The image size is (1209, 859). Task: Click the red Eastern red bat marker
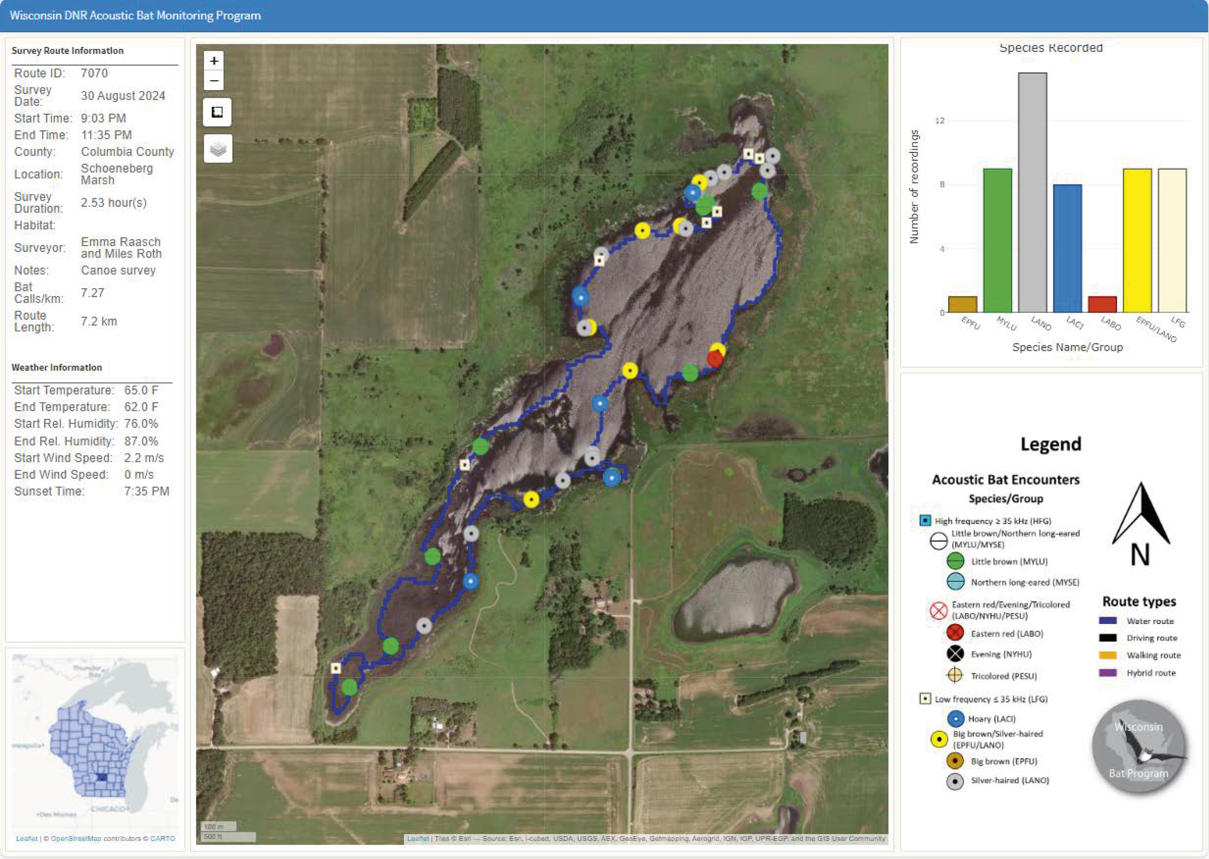(714, 358)
